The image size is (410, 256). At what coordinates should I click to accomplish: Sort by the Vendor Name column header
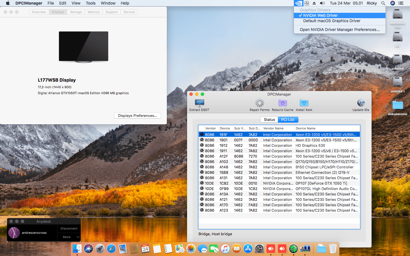click(x=278, y=128)
